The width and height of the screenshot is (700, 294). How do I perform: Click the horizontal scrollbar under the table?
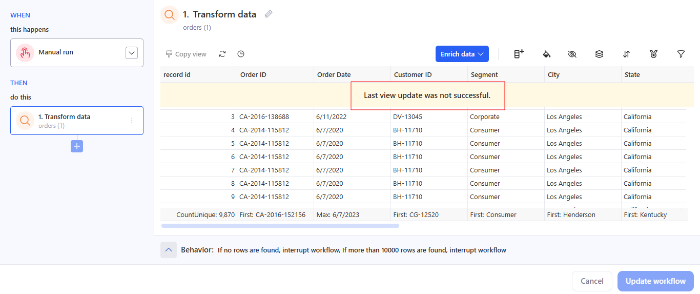(280, 225)
